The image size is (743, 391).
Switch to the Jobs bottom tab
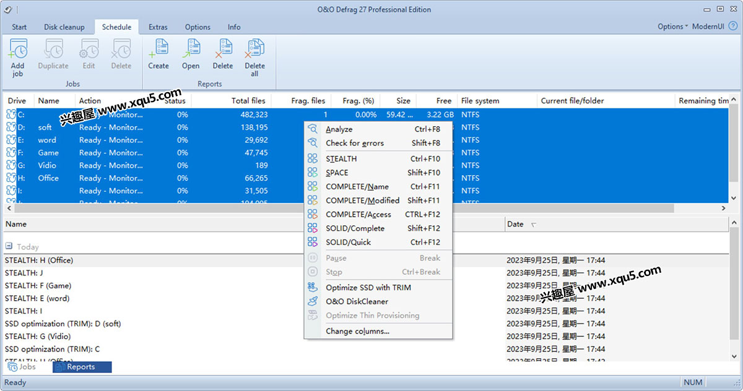pyautogui.click(x=22, y=367)
